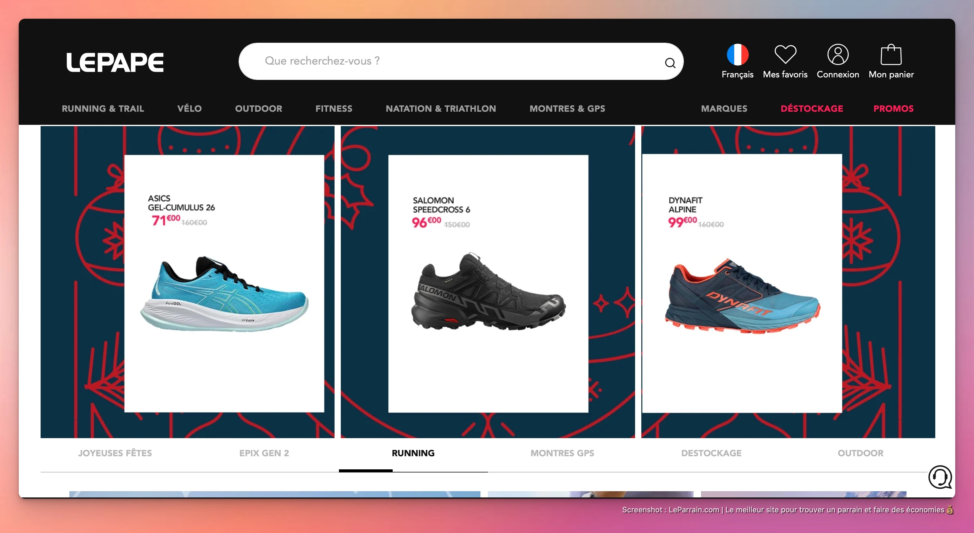This screenshot has width=974, height=533.
Task: Click the Asics Gel-Cumulus 26 product card
Action: (224, 283)
